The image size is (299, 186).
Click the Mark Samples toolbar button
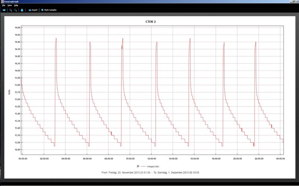49,10
